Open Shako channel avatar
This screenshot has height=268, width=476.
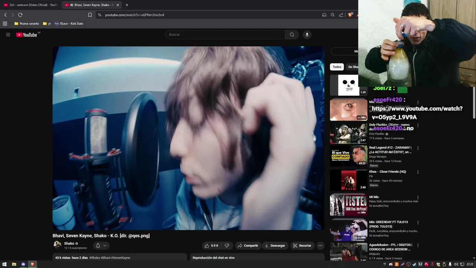pos(57,245)
